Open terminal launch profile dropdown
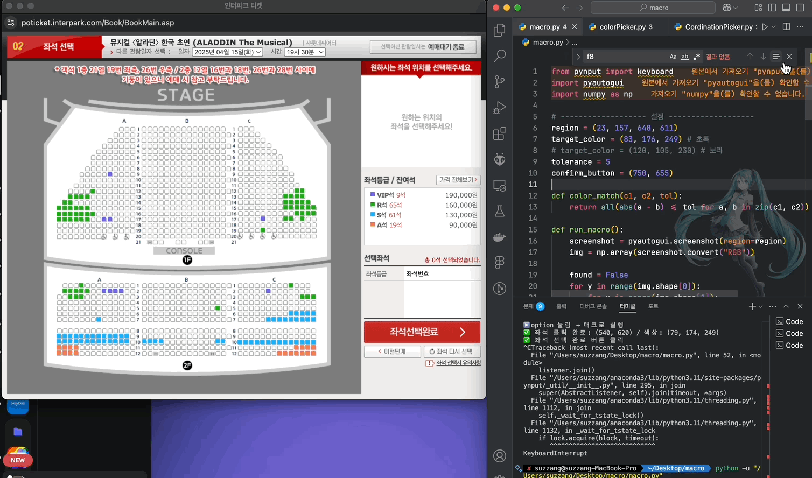This screenshot has width=812, height=478. pyautogui.click(x=761, y=306)
